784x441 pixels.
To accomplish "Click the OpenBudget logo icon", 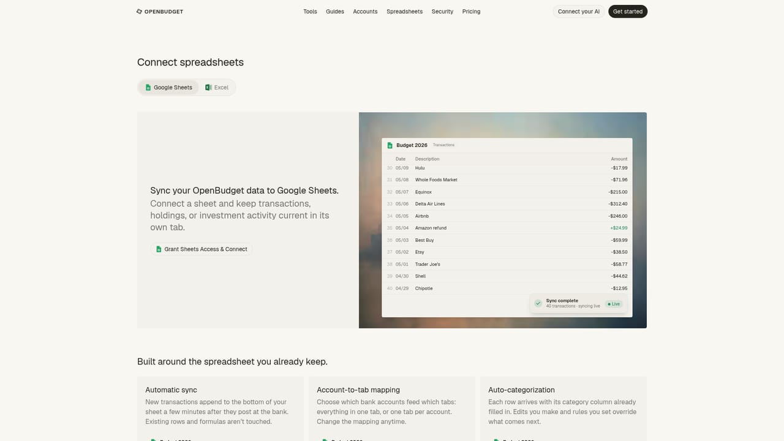I will click(139, 12).
